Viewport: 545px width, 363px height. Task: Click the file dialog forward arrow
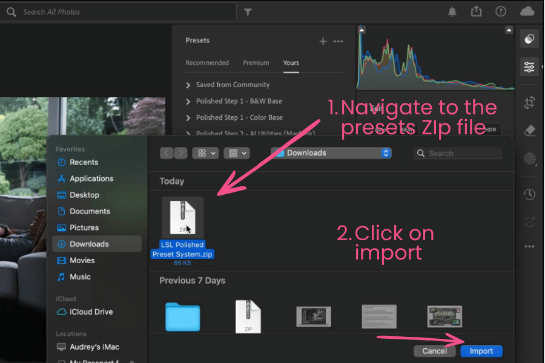180,153
